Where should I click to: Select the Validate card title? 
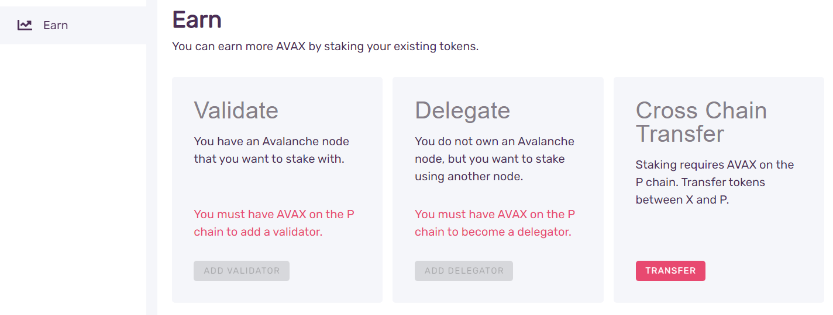[x=236, y=110]
